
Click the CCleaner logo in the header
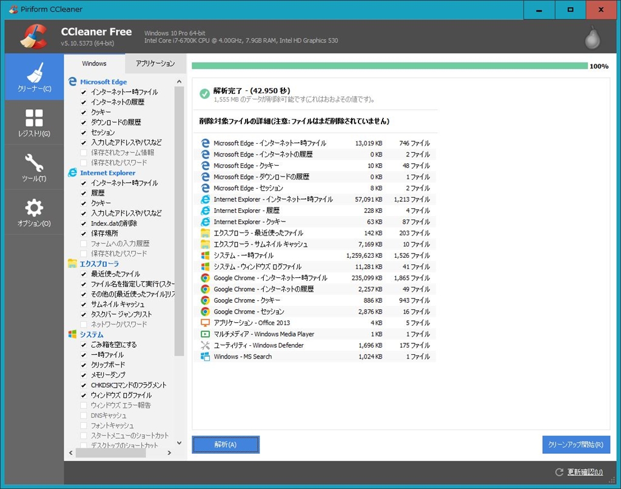pos(35,37)
